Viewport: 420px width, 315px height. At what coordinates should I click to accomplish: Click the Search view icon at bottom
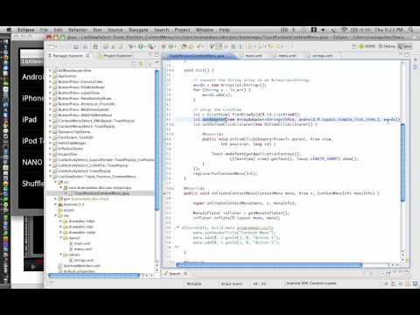(x=165, y=273)
